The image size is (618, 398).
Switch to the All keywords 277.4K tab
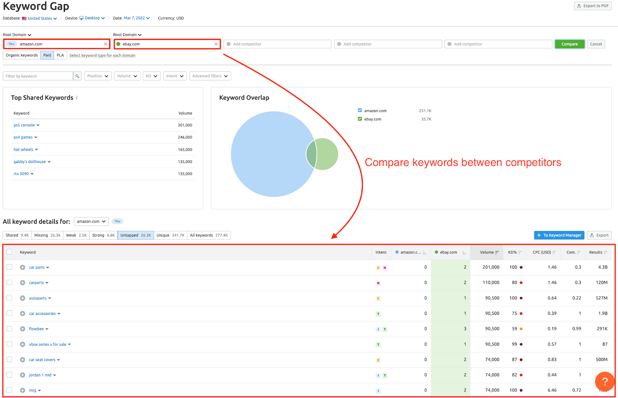pyautogui.click(x=209, y=235)
